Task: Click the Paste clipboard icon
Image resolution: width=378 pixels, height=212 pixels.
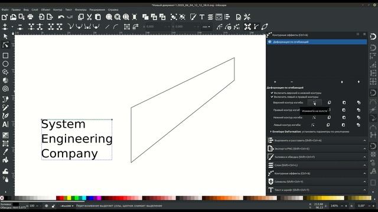Action: coord(98,17)
